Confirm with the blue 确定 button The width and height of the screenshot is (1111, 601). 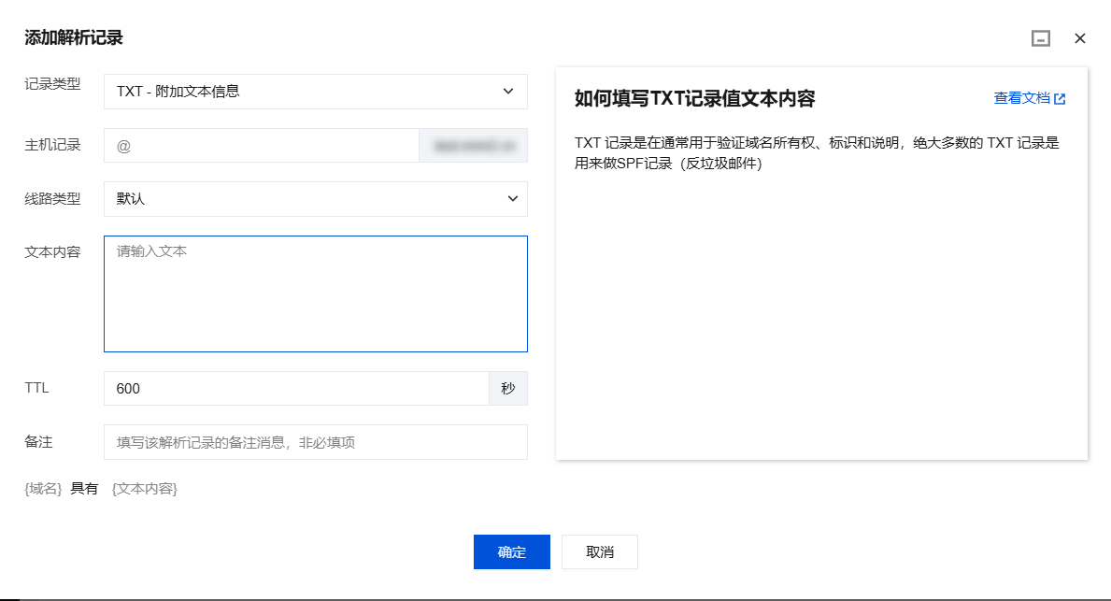(511, 552)
